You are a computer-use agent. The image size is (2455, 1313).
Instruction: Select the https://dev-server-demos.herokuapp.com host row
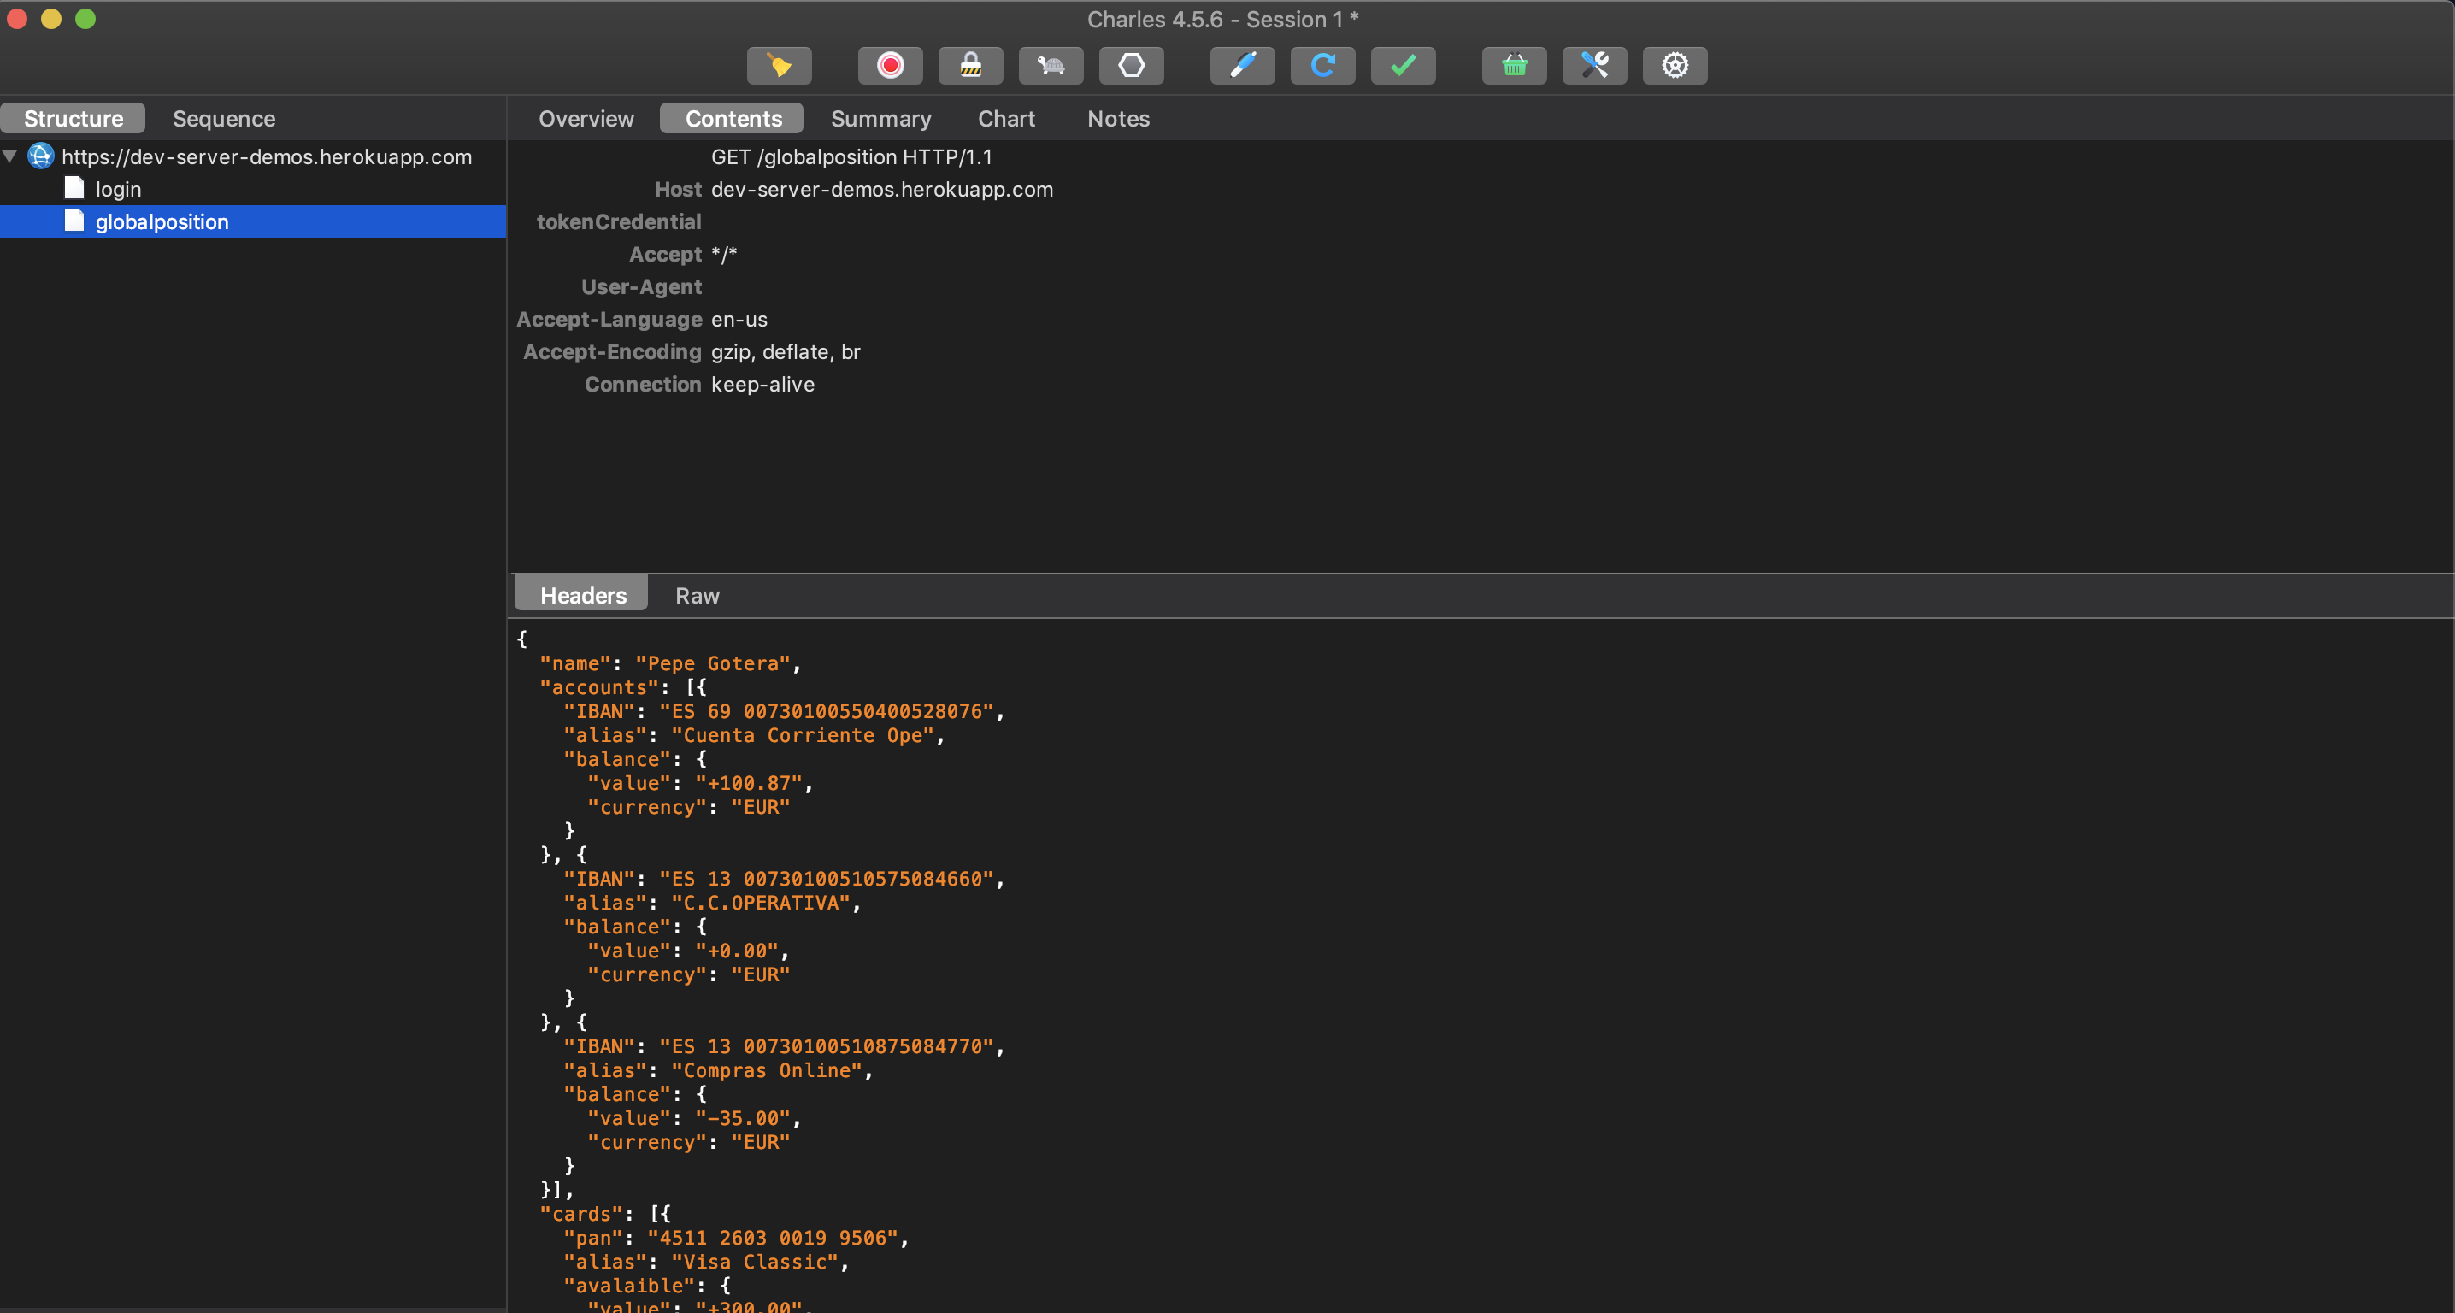252,156
